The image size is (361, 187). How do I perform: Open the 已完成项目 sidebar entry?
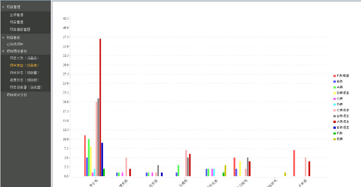(15, 44)
